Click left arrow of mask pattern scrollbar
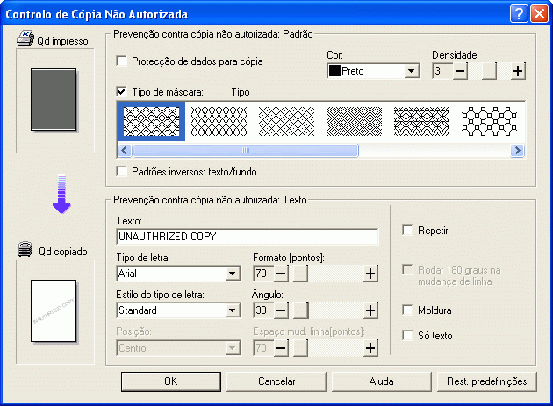553x406 pixels. (124, 151)
